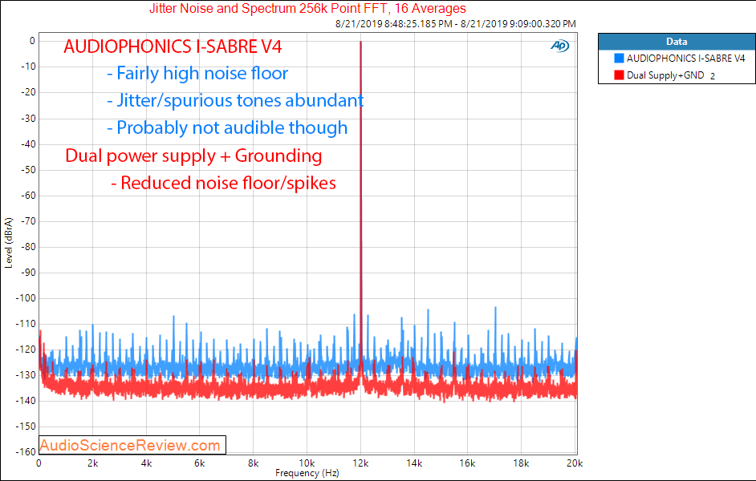Click the AP logo in the chart corner
Screen dimensions: 756x481
[x=559, y=46]
